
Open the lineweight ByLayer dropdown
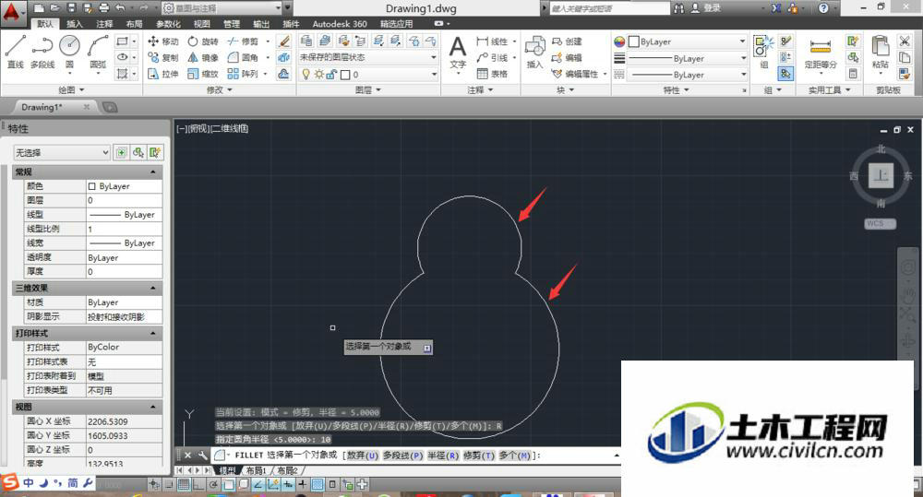(688, 58)
